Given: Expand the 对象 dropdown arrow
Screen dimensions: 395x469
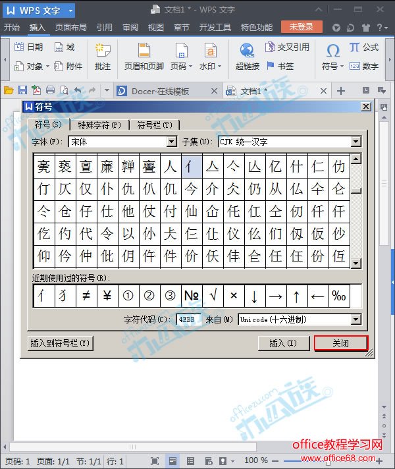Looking at the screenshot, I should [x=47, y=66].
